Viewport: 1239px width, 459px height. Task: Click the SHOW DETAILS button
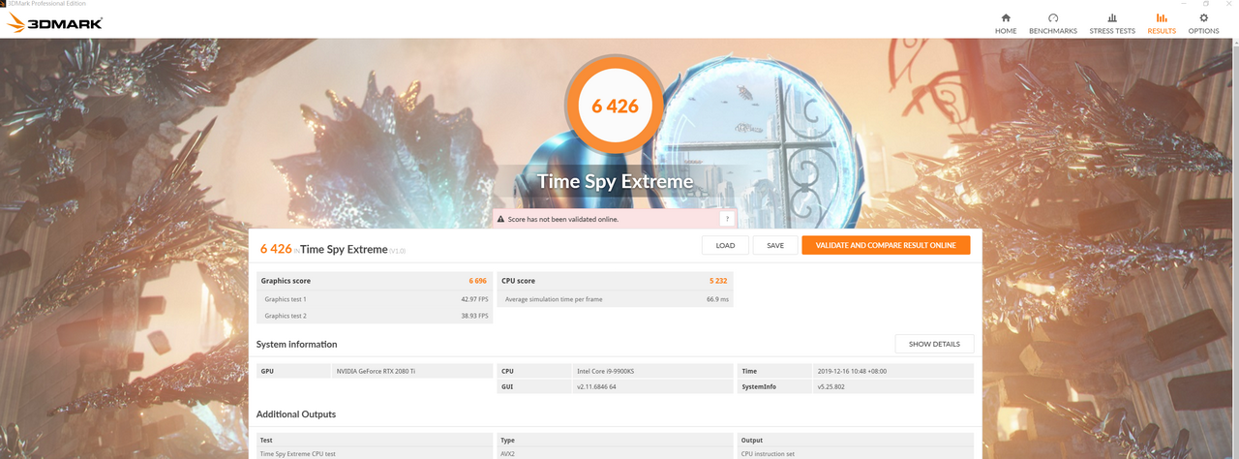(934, 344)
